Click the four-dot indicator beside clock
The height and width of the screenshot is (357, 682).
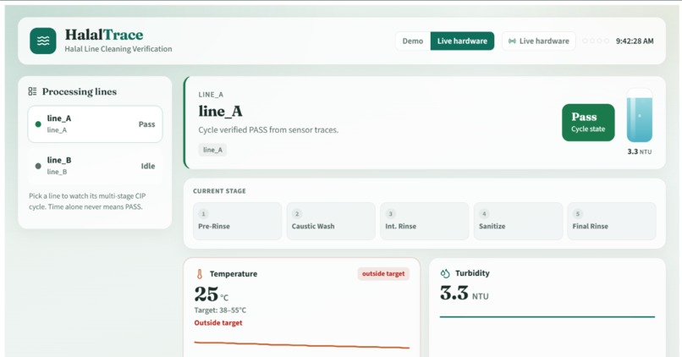(x=596, y=41)
